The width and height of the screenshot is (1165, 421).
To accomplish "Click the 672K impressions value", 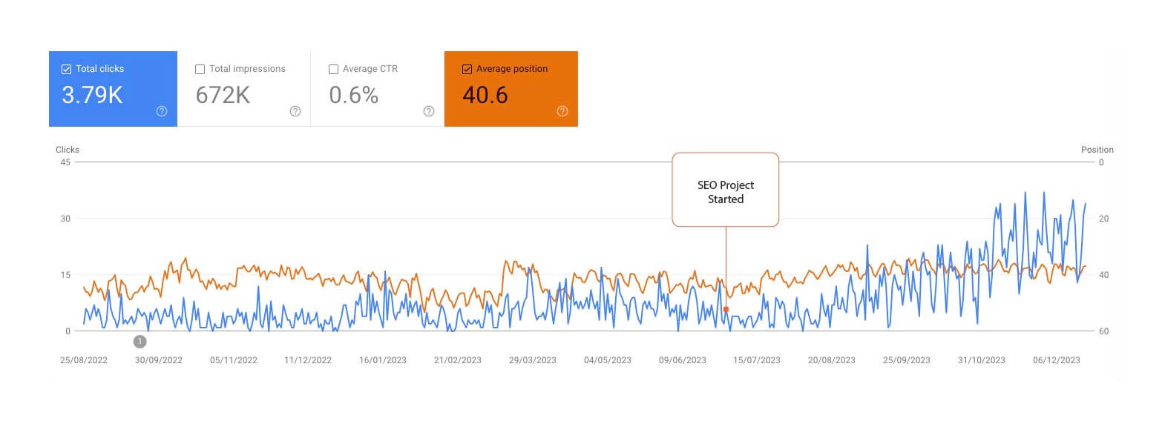I will pyautogui.click(x=223, y=95).
